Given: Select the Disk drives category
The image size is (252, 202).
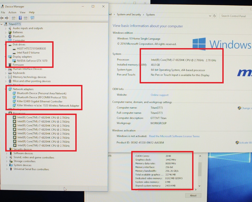Looking at the screenshot, I should [19, 44].
